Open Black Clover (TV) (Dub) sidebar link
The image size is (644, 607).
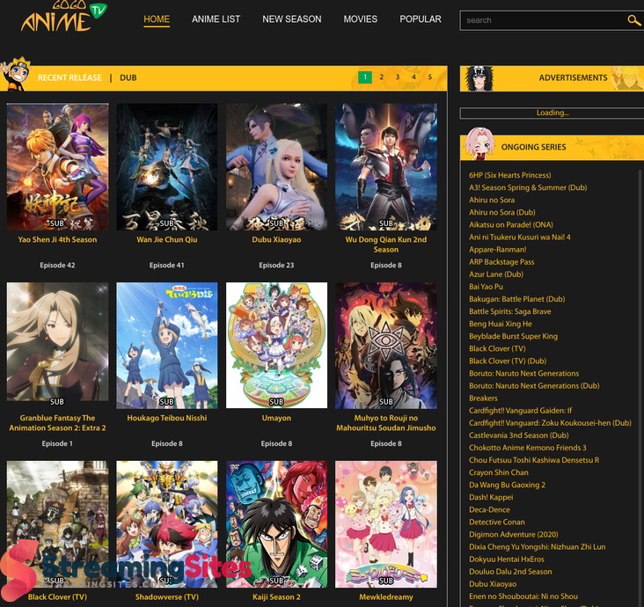pyautogui.click(x=508, y=361)
